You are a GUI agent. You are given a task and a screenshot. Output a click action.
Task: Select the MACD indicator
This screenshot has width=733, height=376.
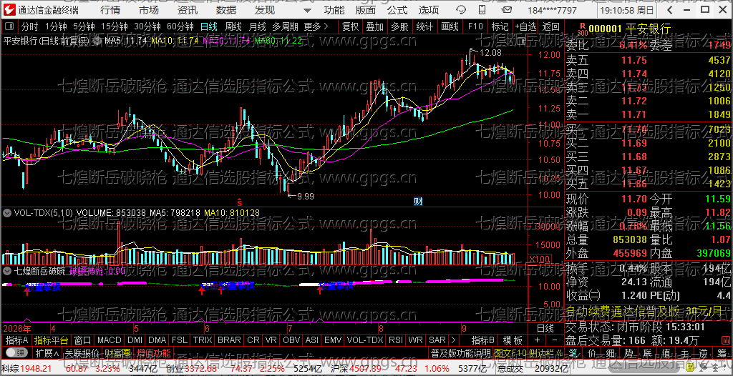(x=110, y=340)
